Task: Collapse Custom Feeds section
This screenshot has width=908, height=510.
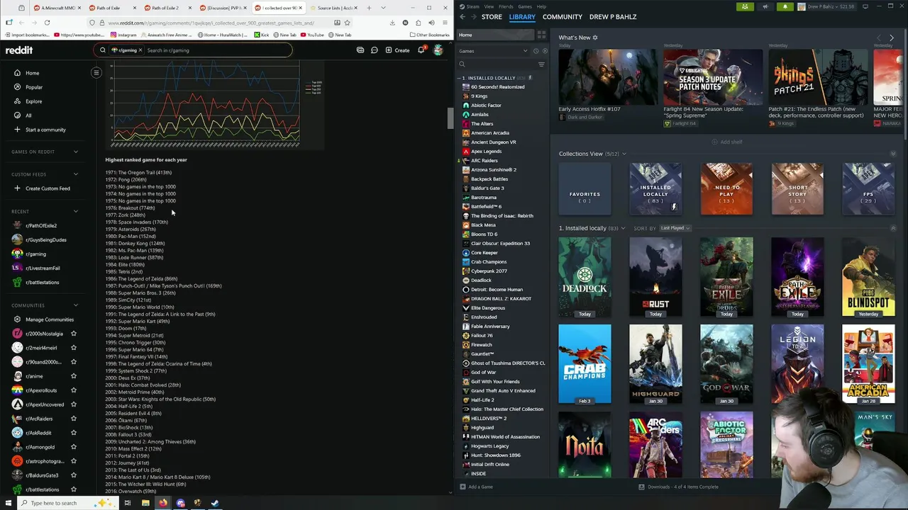Action: click(76, 174)
